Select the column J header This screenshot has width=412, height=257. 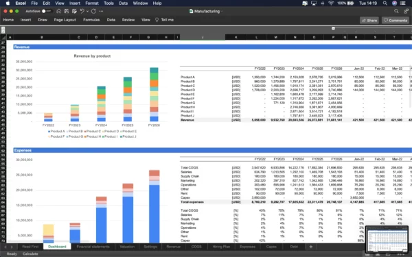point(203,37)
